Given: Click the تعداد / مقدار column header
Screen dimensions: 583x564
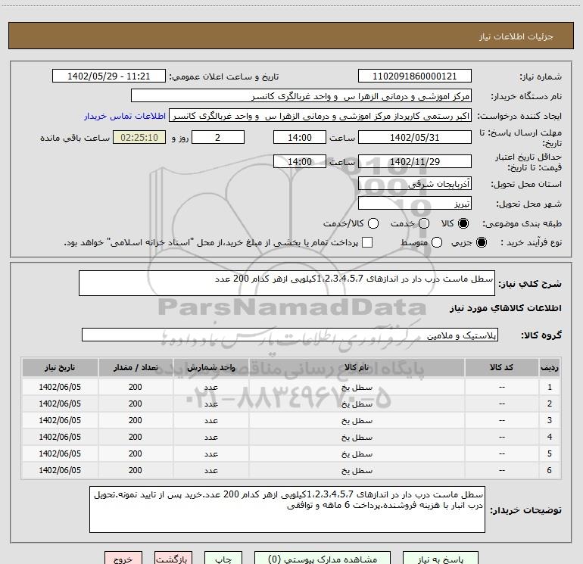Looking at the screenshot, I should coord(136,367).
